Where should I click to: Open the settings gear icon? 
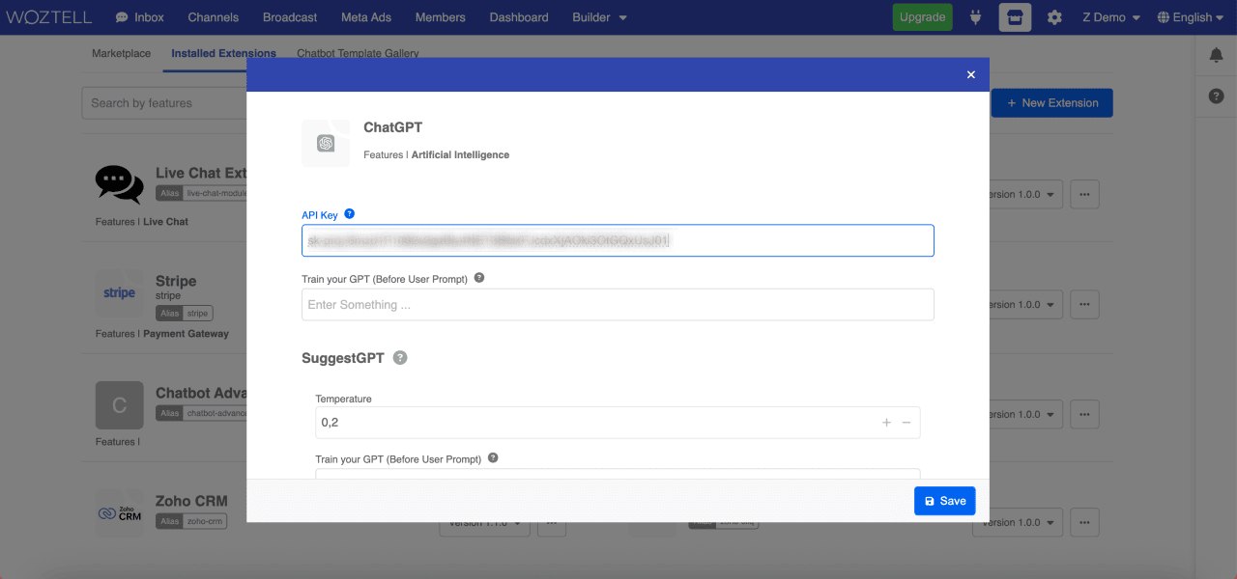click(x=1054, y=17)
